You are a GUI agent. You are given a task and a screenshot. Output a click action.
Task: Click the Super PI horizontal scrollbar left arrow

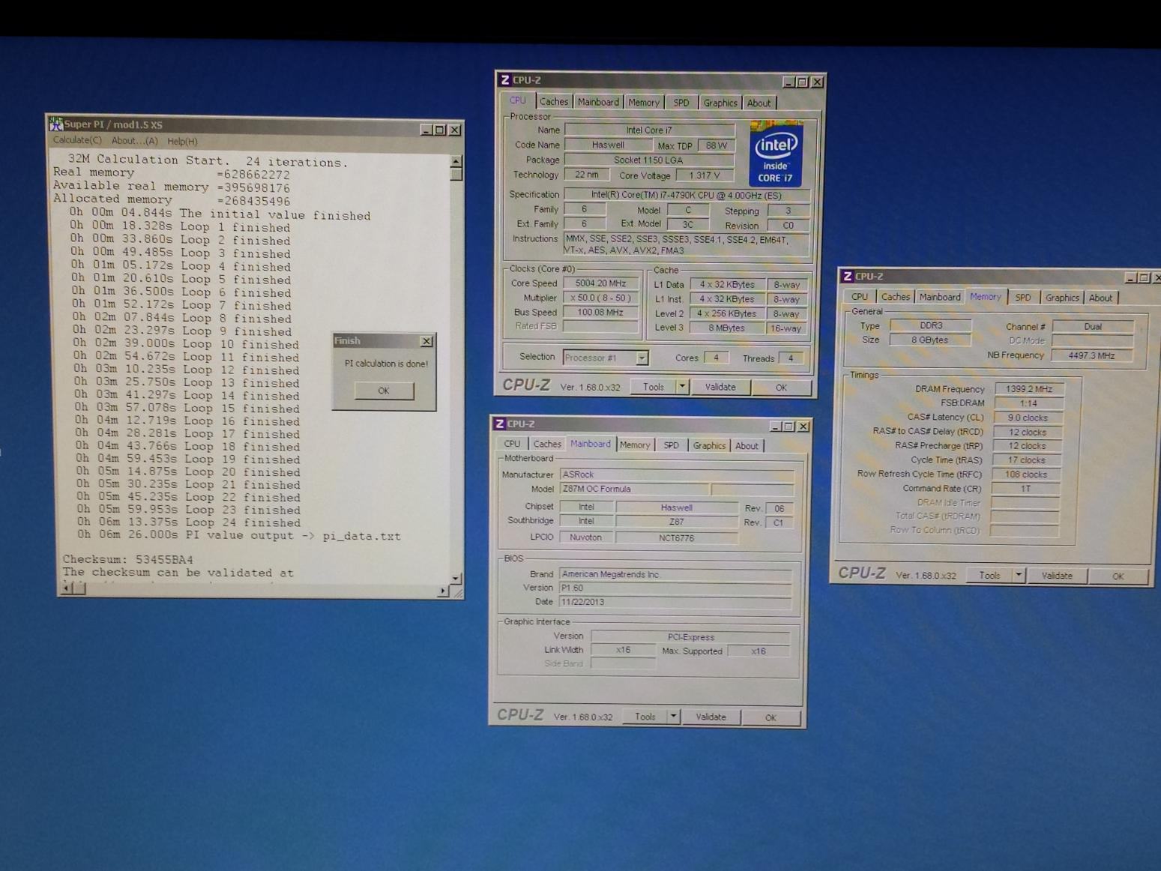pos(66,589)
